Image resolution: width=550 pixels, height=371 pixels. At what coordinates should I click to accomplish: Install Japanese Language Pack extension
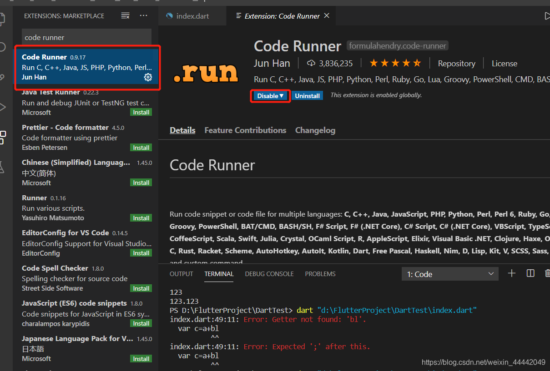[x=141, y=359]
